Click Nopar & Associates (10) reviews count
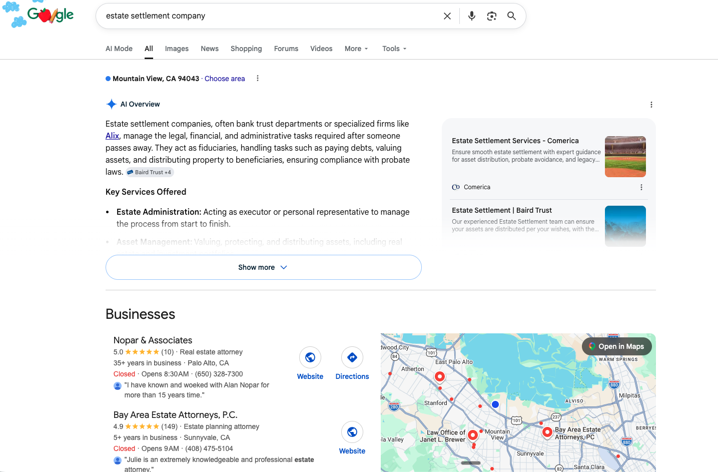The width and height of the screenshot is (718, 472). point(168,352)
